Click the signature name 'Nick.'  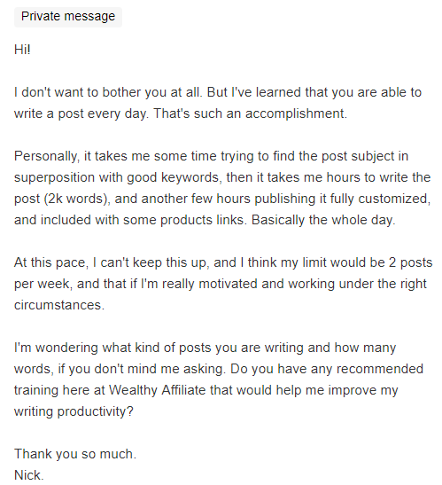coord(29,475)
